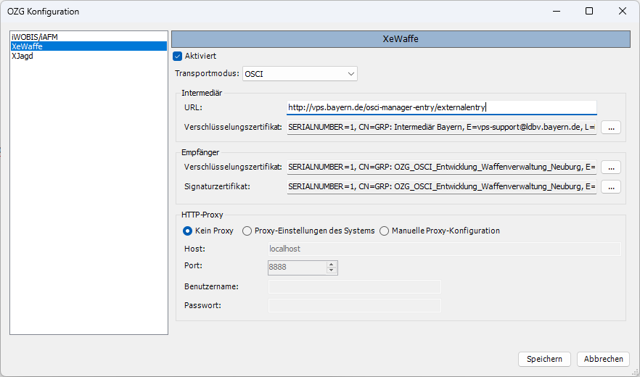
Task: Browse for Empfänger Verschlüsselungszertifikat via ellipsis button
Action: 611,167
